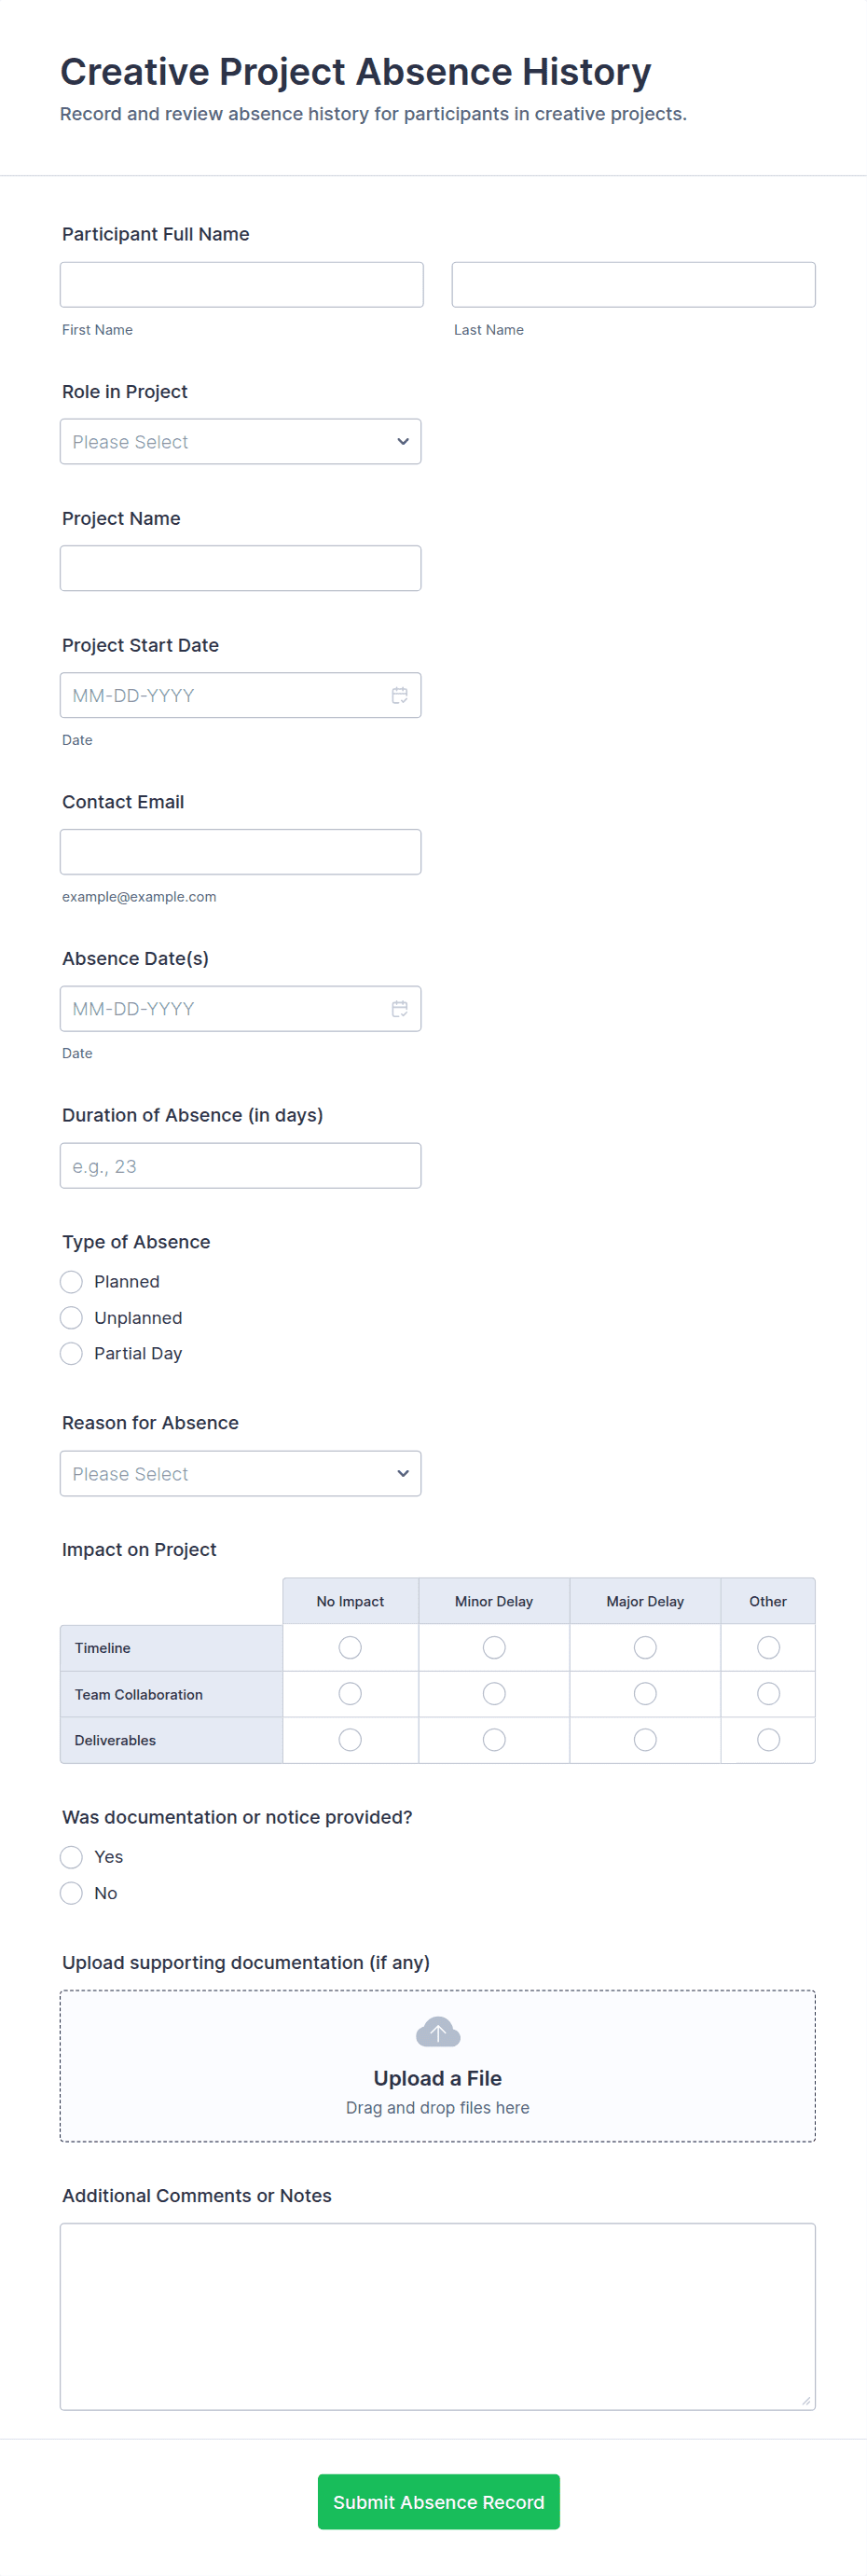Viewport: 867px width, 2576px height.
Task: Open Absence Date(s) calendar icon
Action: pyautogui.click(x=399, y=1008)
